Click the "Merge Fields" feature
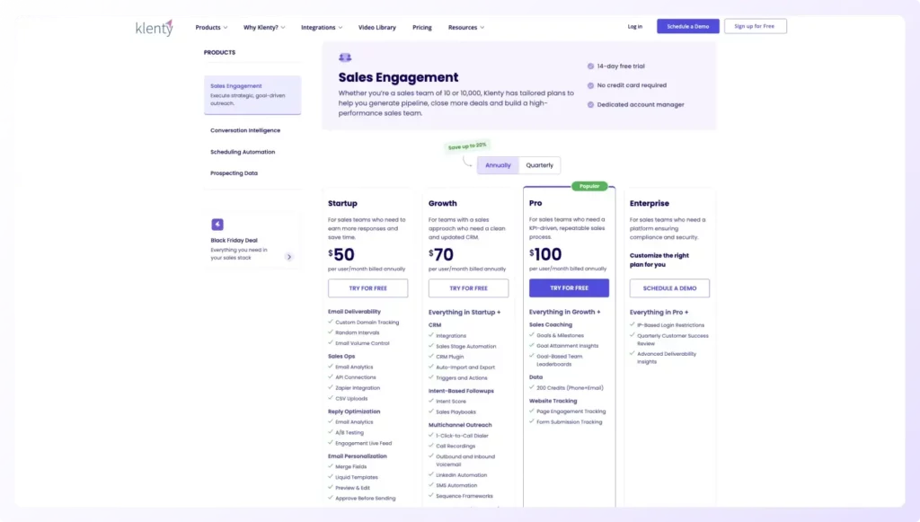Screen dimensions: 920x522 coord(351,466)
